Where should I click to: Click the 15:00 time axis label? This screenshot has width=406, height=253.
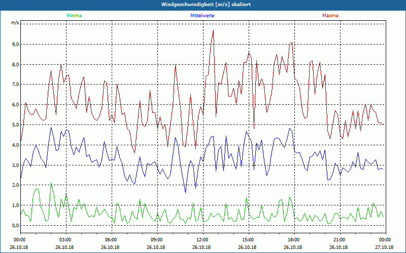(x=247, y=240)
